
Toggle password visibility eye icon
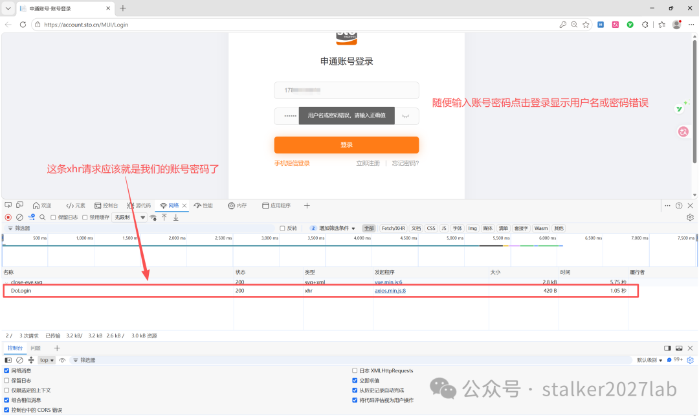pos(405,116)
